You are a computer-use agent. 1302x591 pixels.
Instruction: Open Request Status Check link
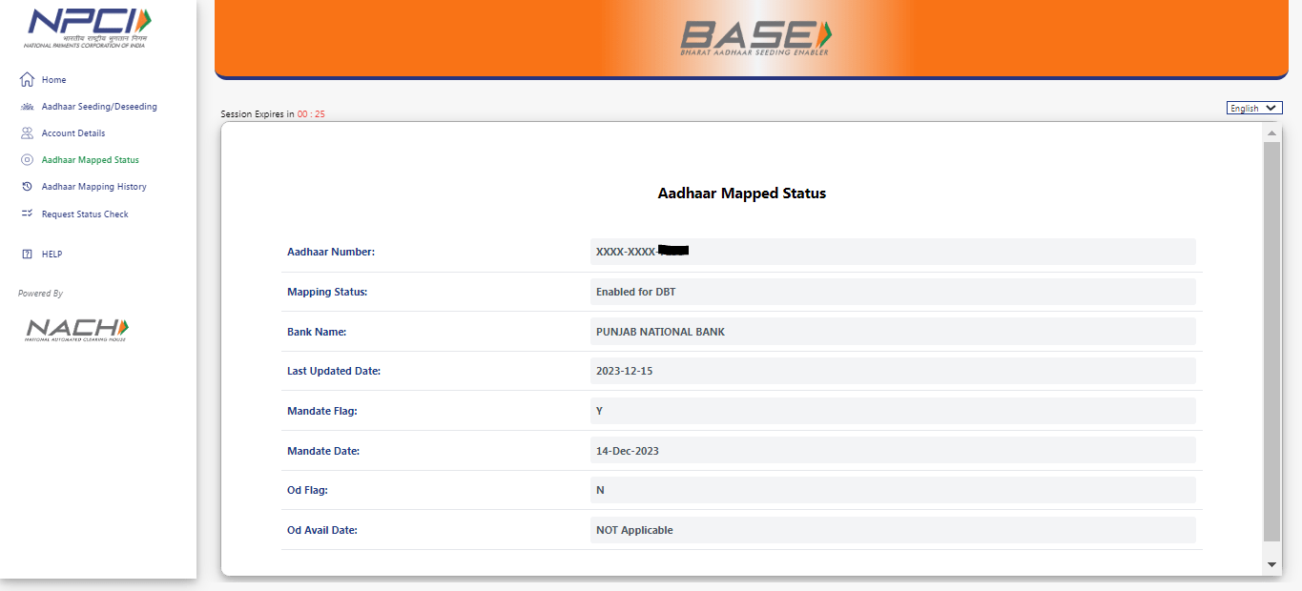pyautogui.click(x=85, y=214)
